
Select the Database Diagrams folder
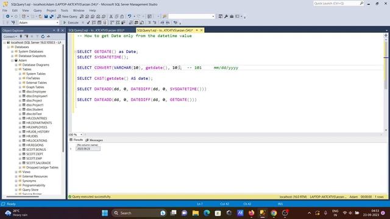tap(36, 65)
